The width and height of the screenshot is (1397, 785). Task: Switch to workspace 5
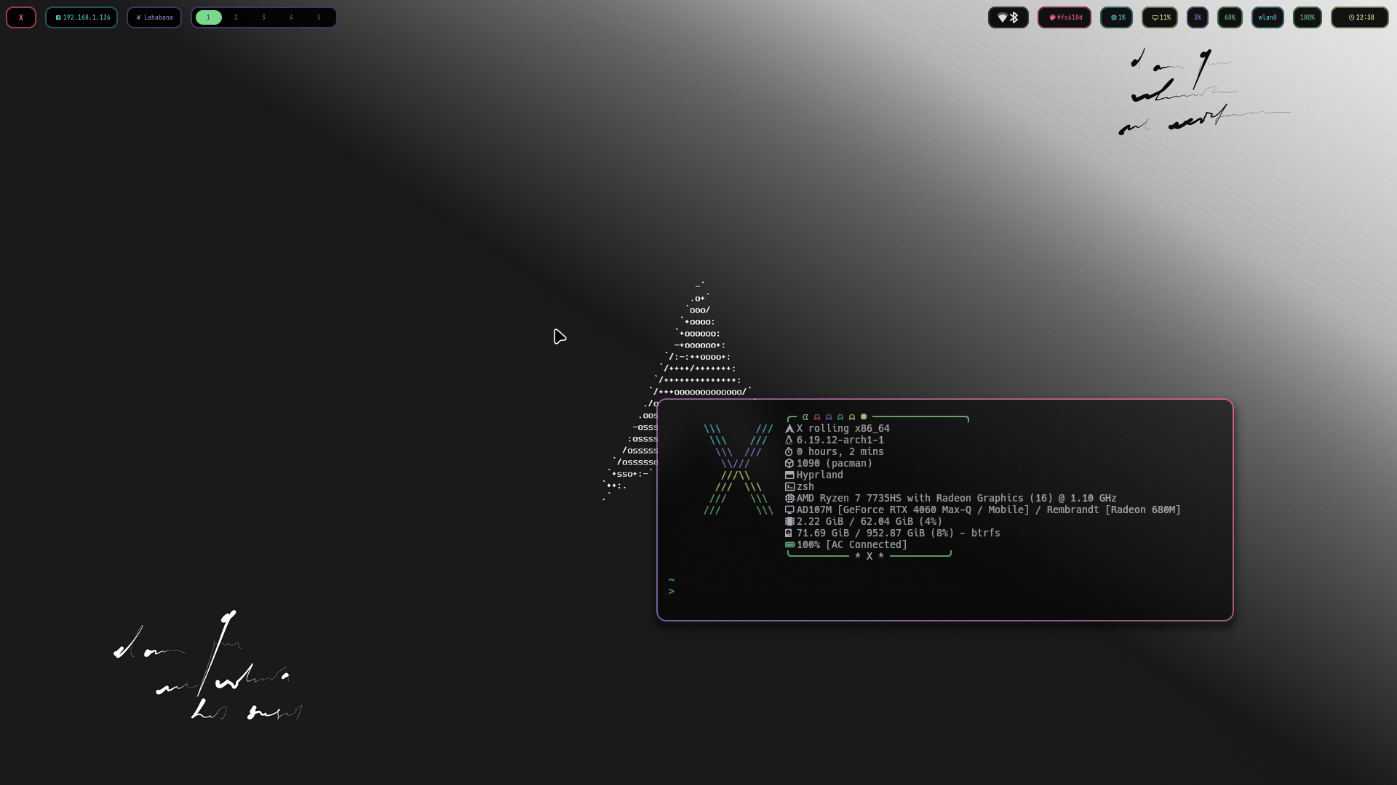point(319,17)
